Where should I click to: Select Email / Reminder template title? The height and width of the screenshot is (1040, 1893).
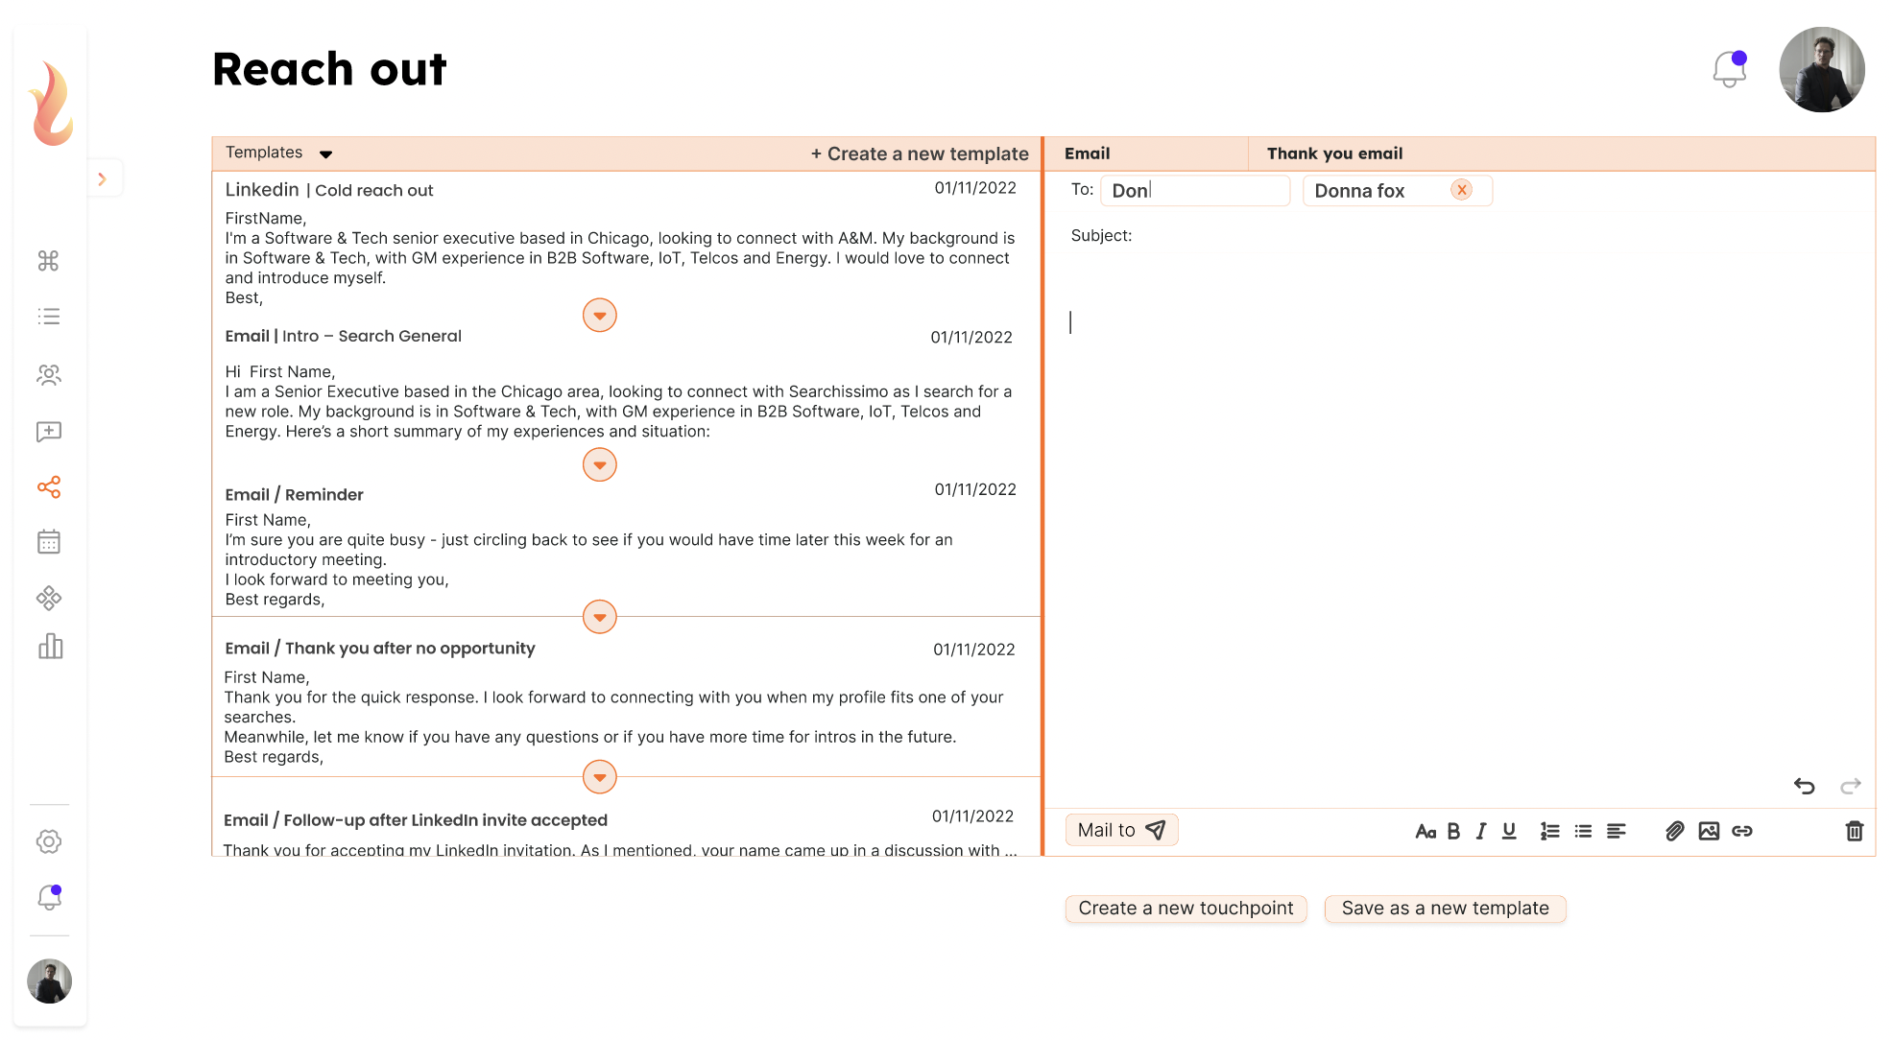click(294, 494)
